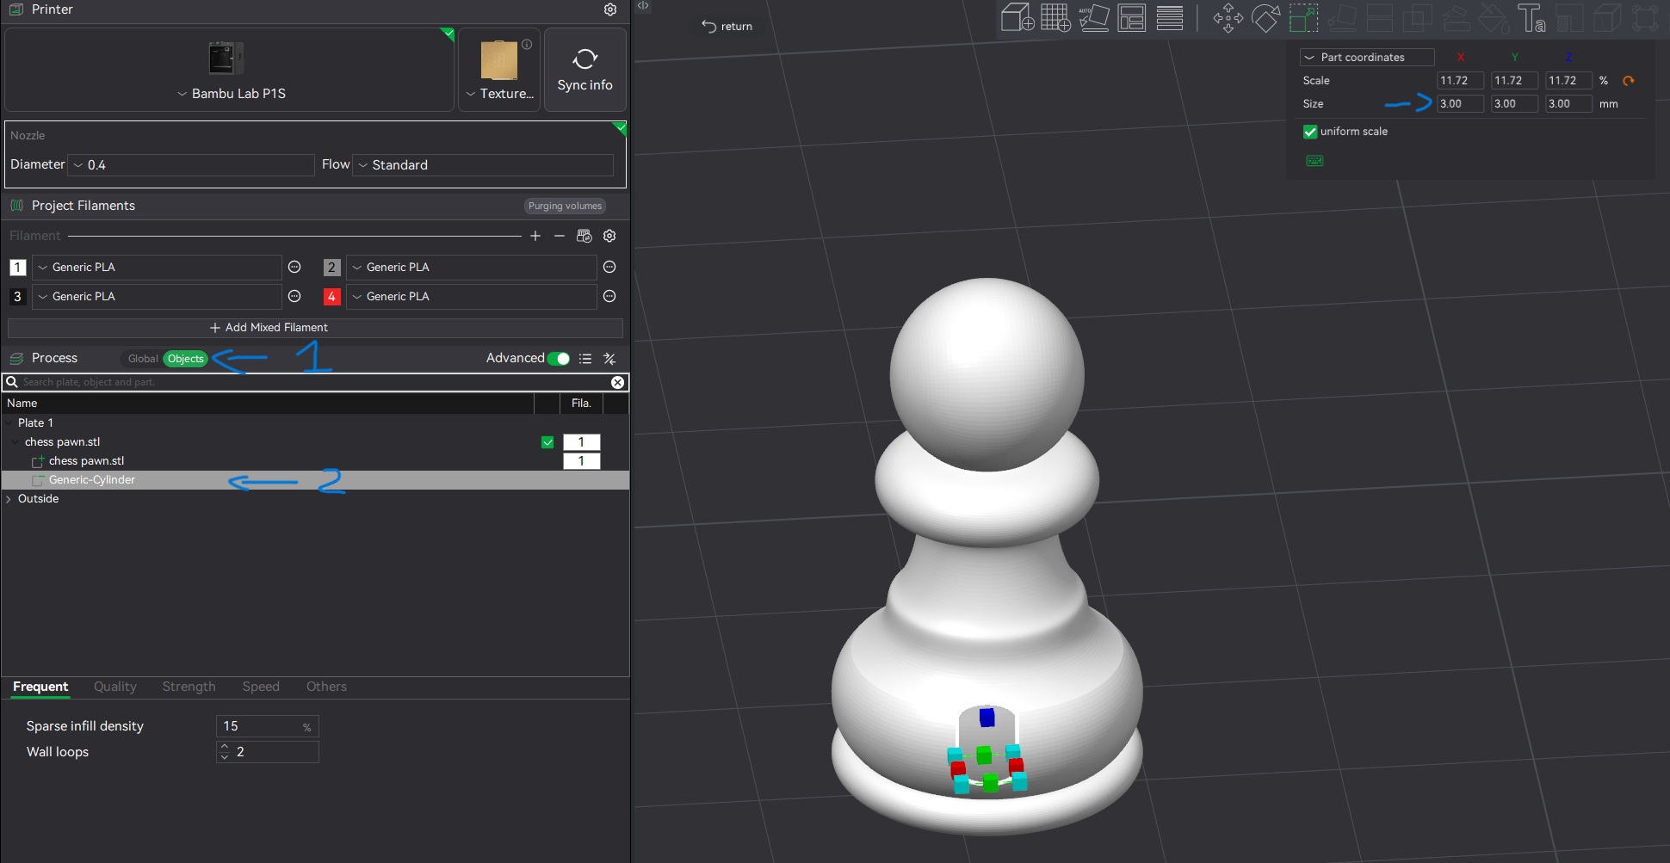Open keyboard shortcuts icon in scale panel

tap(1314, 161)
